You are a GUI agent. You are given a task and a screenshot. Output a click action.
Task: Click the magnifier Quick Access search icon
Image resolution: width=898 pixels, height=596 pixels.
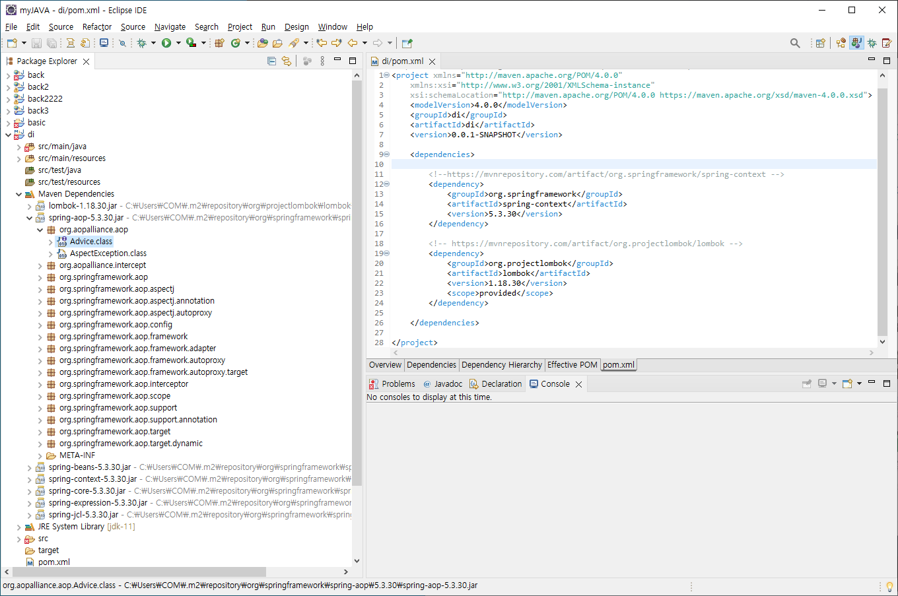click(795, 43)
